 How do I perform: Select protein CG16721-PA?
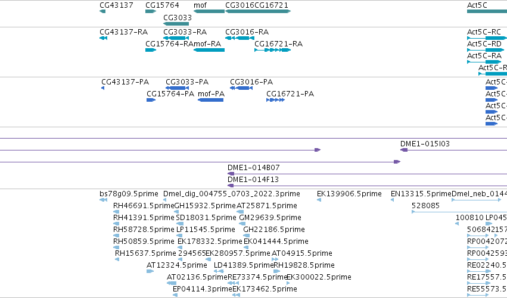275,100
